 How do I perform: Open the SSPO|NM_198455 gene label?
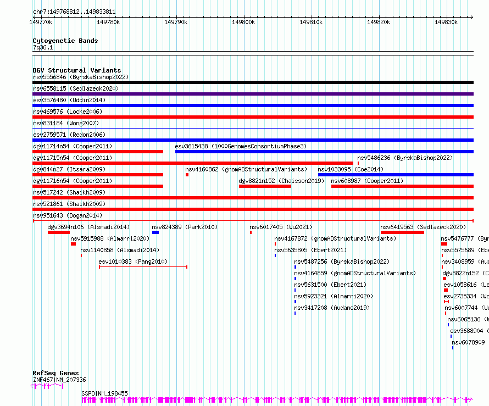point(104,393)
